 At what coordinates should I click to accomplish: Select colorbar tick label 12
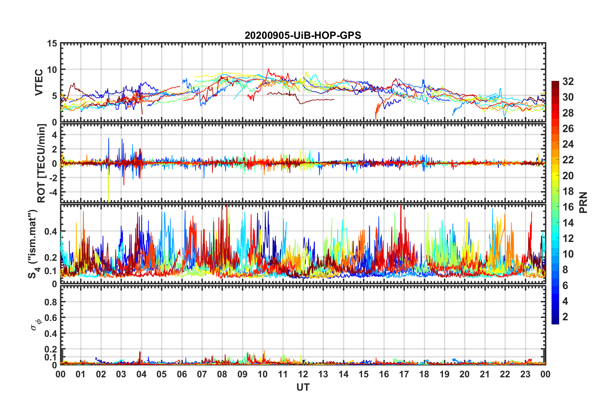[568, 238]
